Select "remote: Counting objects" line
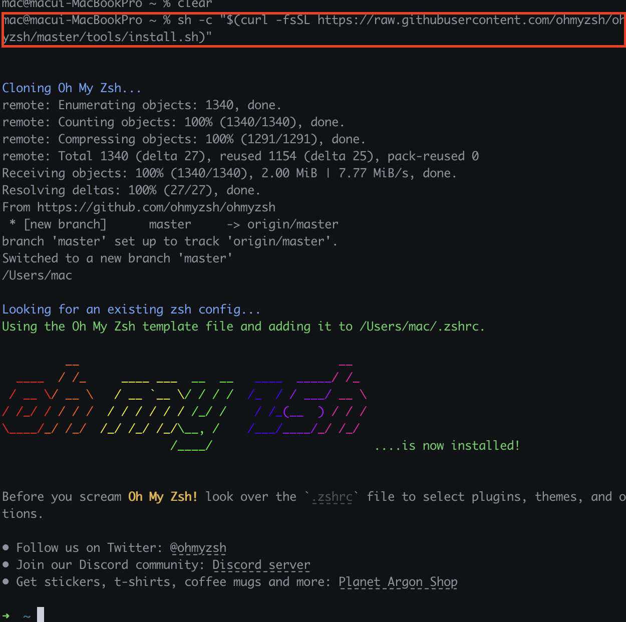 click(x=173, y=122)
